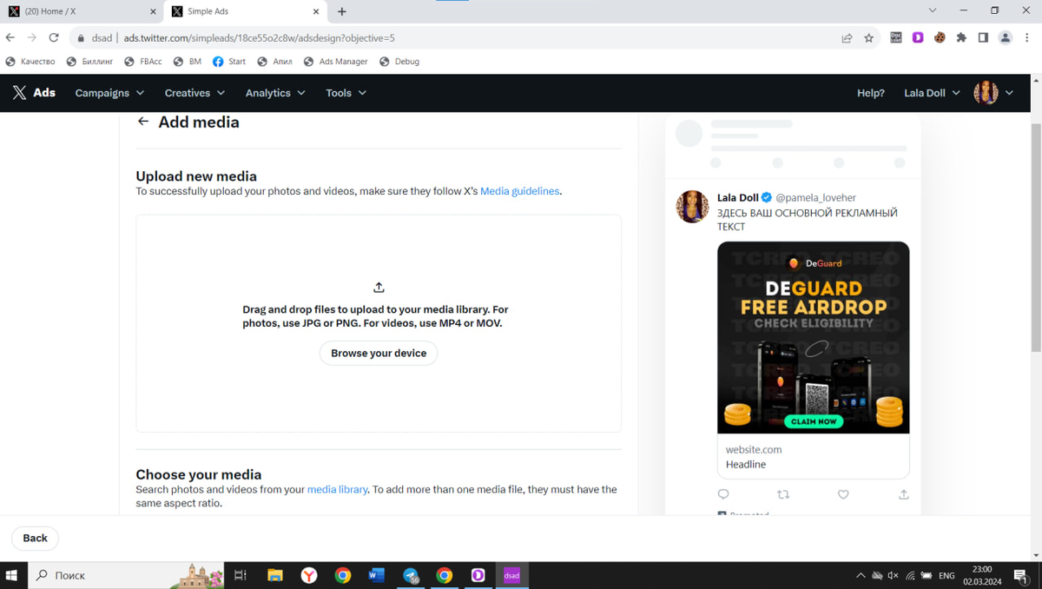Open the Биллинг bookmark
This screenshot has height=589, width=1042.
tap(90, 62)
